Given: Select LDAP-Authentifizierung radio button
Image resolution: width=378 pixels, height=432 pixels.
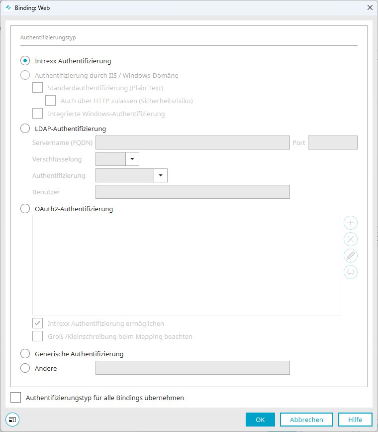Looking at the screenshot, I should click(25, 129).
